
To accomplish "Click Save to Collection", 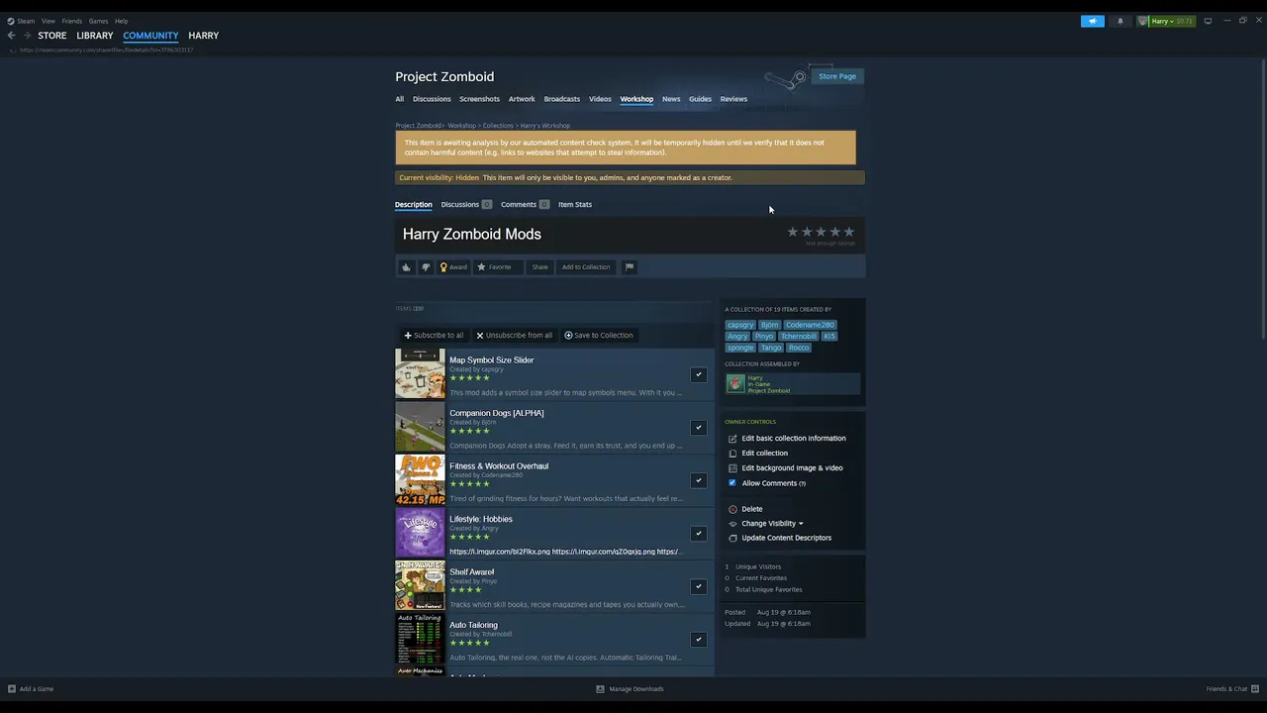I will (x=599, y=336).
